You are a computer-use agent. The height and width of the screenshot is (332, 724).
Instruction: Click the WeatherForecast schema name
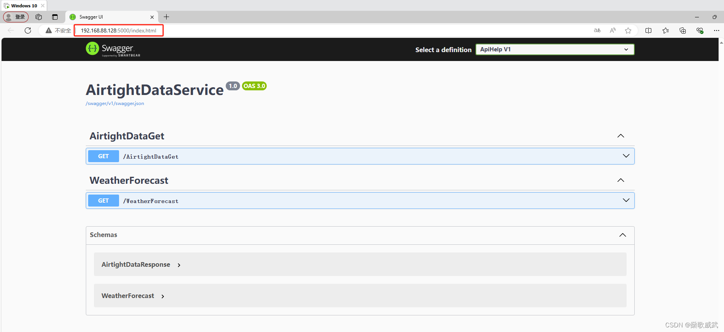click(128, 296)
